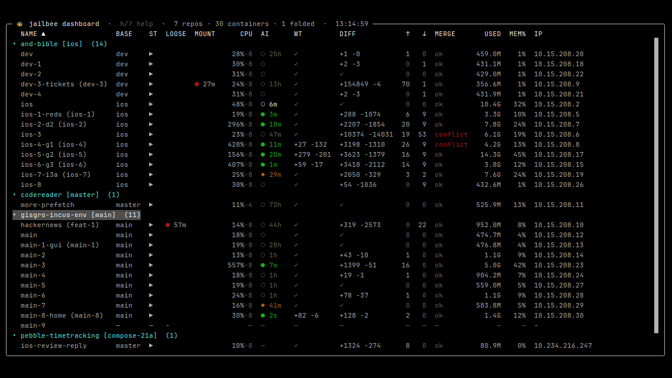The height and width of the screenshot is (378, 672).
Task: Click the IP column header
Action: (538, 34)
